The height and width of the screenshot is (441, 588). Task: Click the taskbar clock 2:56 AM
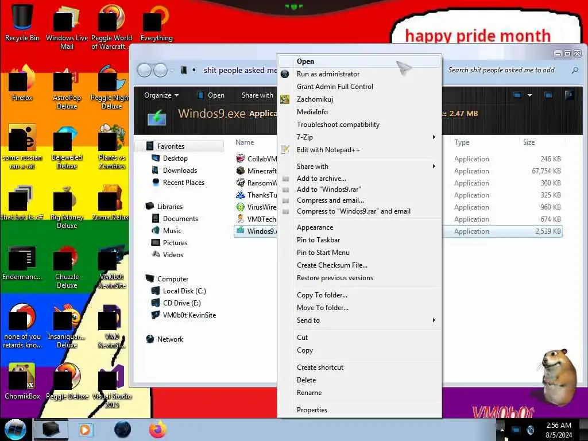[559, 425]
